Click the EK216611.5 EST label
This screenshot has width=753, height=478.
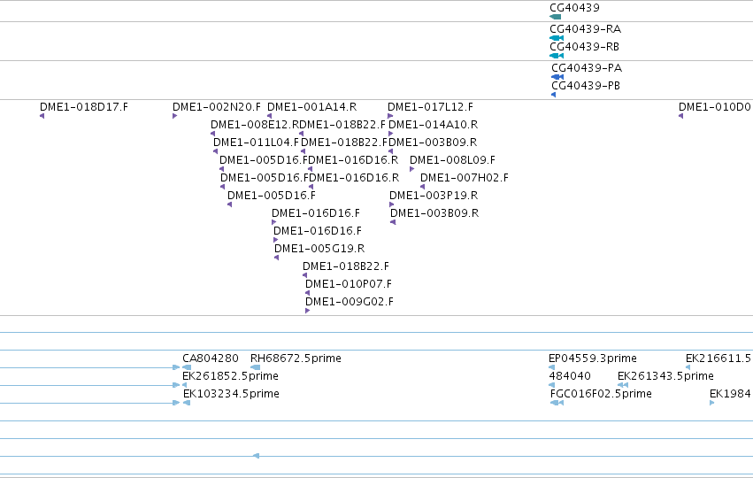(718, 358)
